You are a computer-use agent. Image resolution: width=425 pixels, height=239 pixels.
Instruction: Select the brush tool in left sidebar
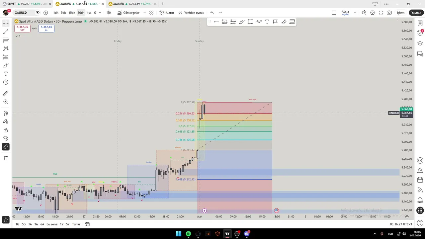[x=6, y=65]
